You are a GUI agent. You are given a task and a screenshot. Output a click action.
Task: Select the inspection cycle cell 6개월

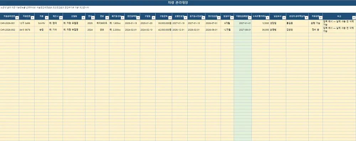coord(227,23)
